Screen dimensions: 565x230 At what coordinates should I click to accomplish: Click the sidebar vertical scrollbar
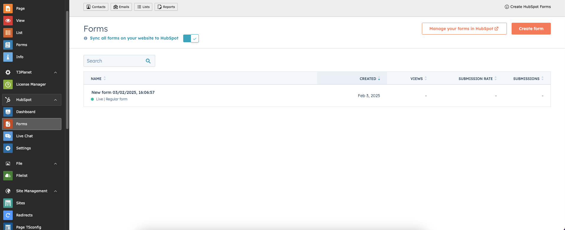[x=67, y=70]
